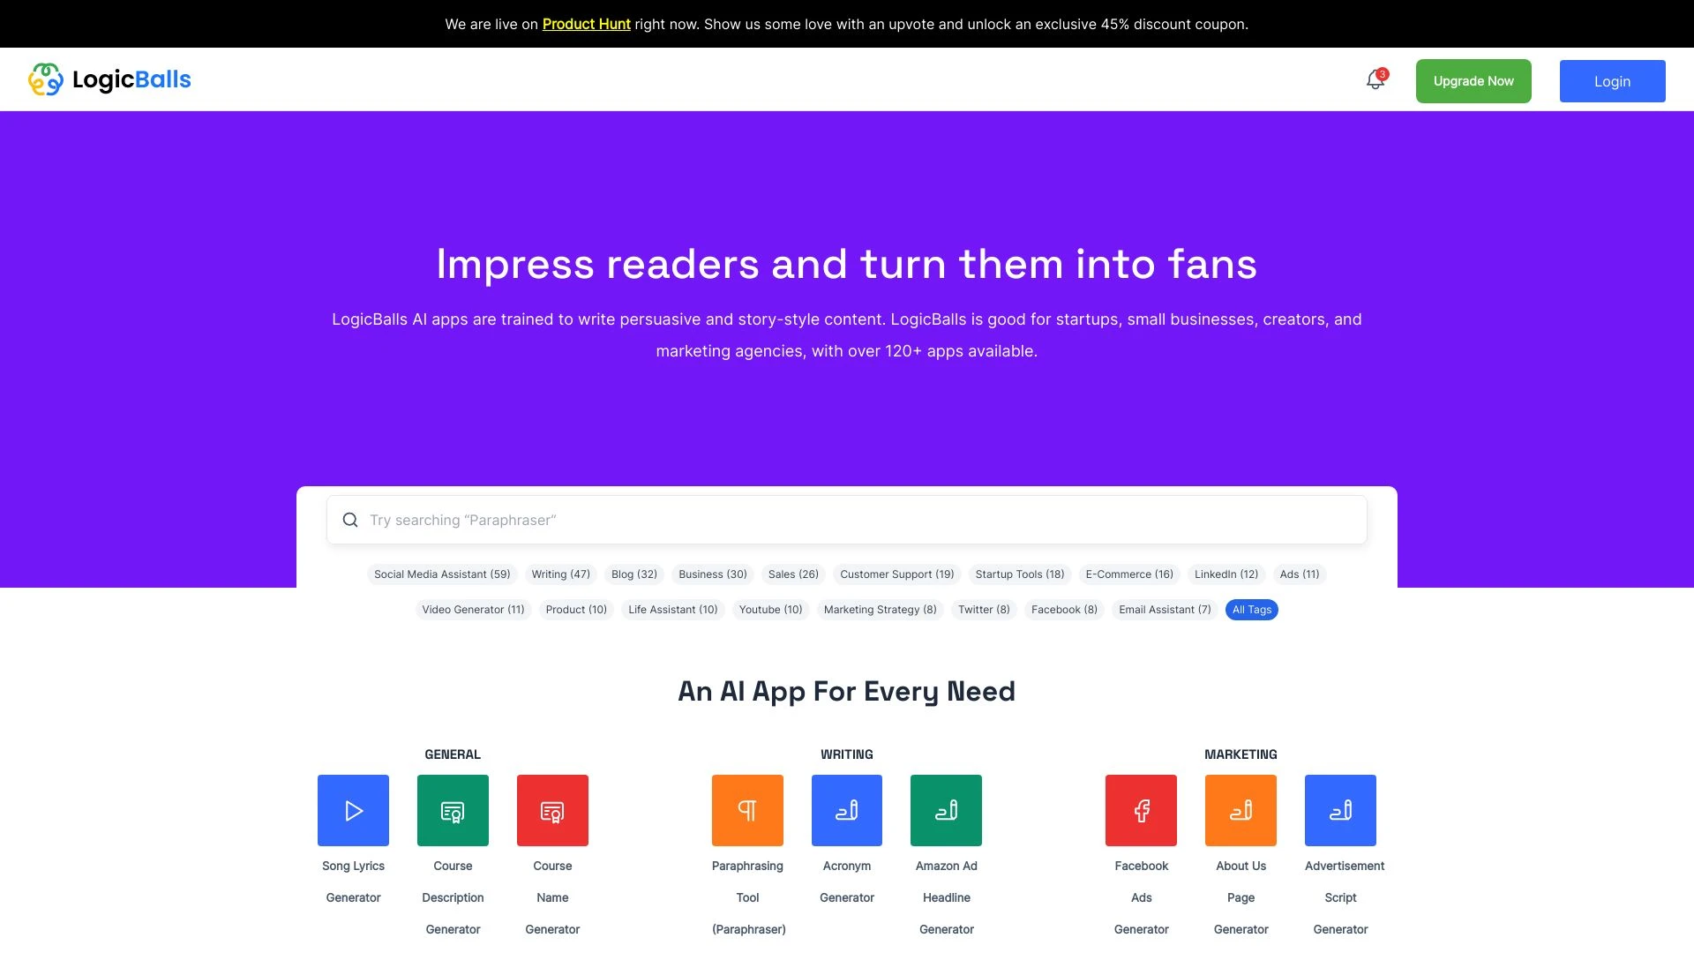Click the Acronym Generator icon
Viewport: 1694px width, 953px height.
(847, 810)
